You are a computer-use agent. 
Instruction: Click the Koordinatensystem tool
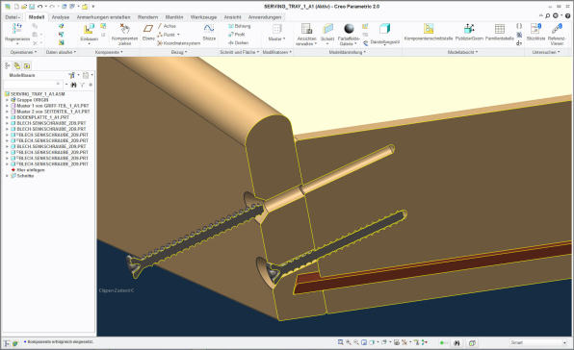click(x=179, y=43)
